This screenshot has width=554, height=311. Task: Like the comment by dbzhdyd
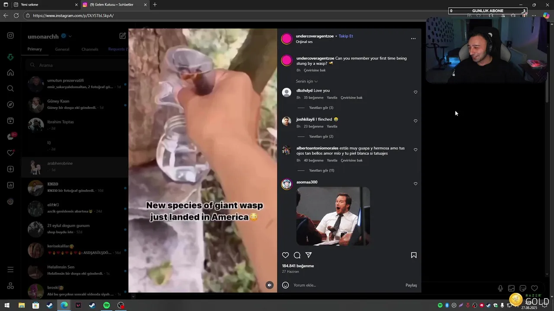[x=415, y=92]
